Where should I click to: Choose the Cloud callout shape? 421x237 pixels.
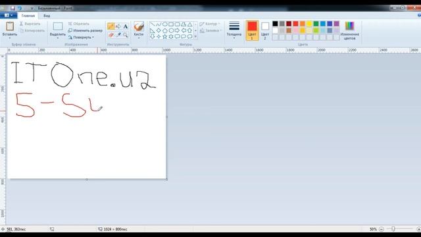(x=189, y=37)
